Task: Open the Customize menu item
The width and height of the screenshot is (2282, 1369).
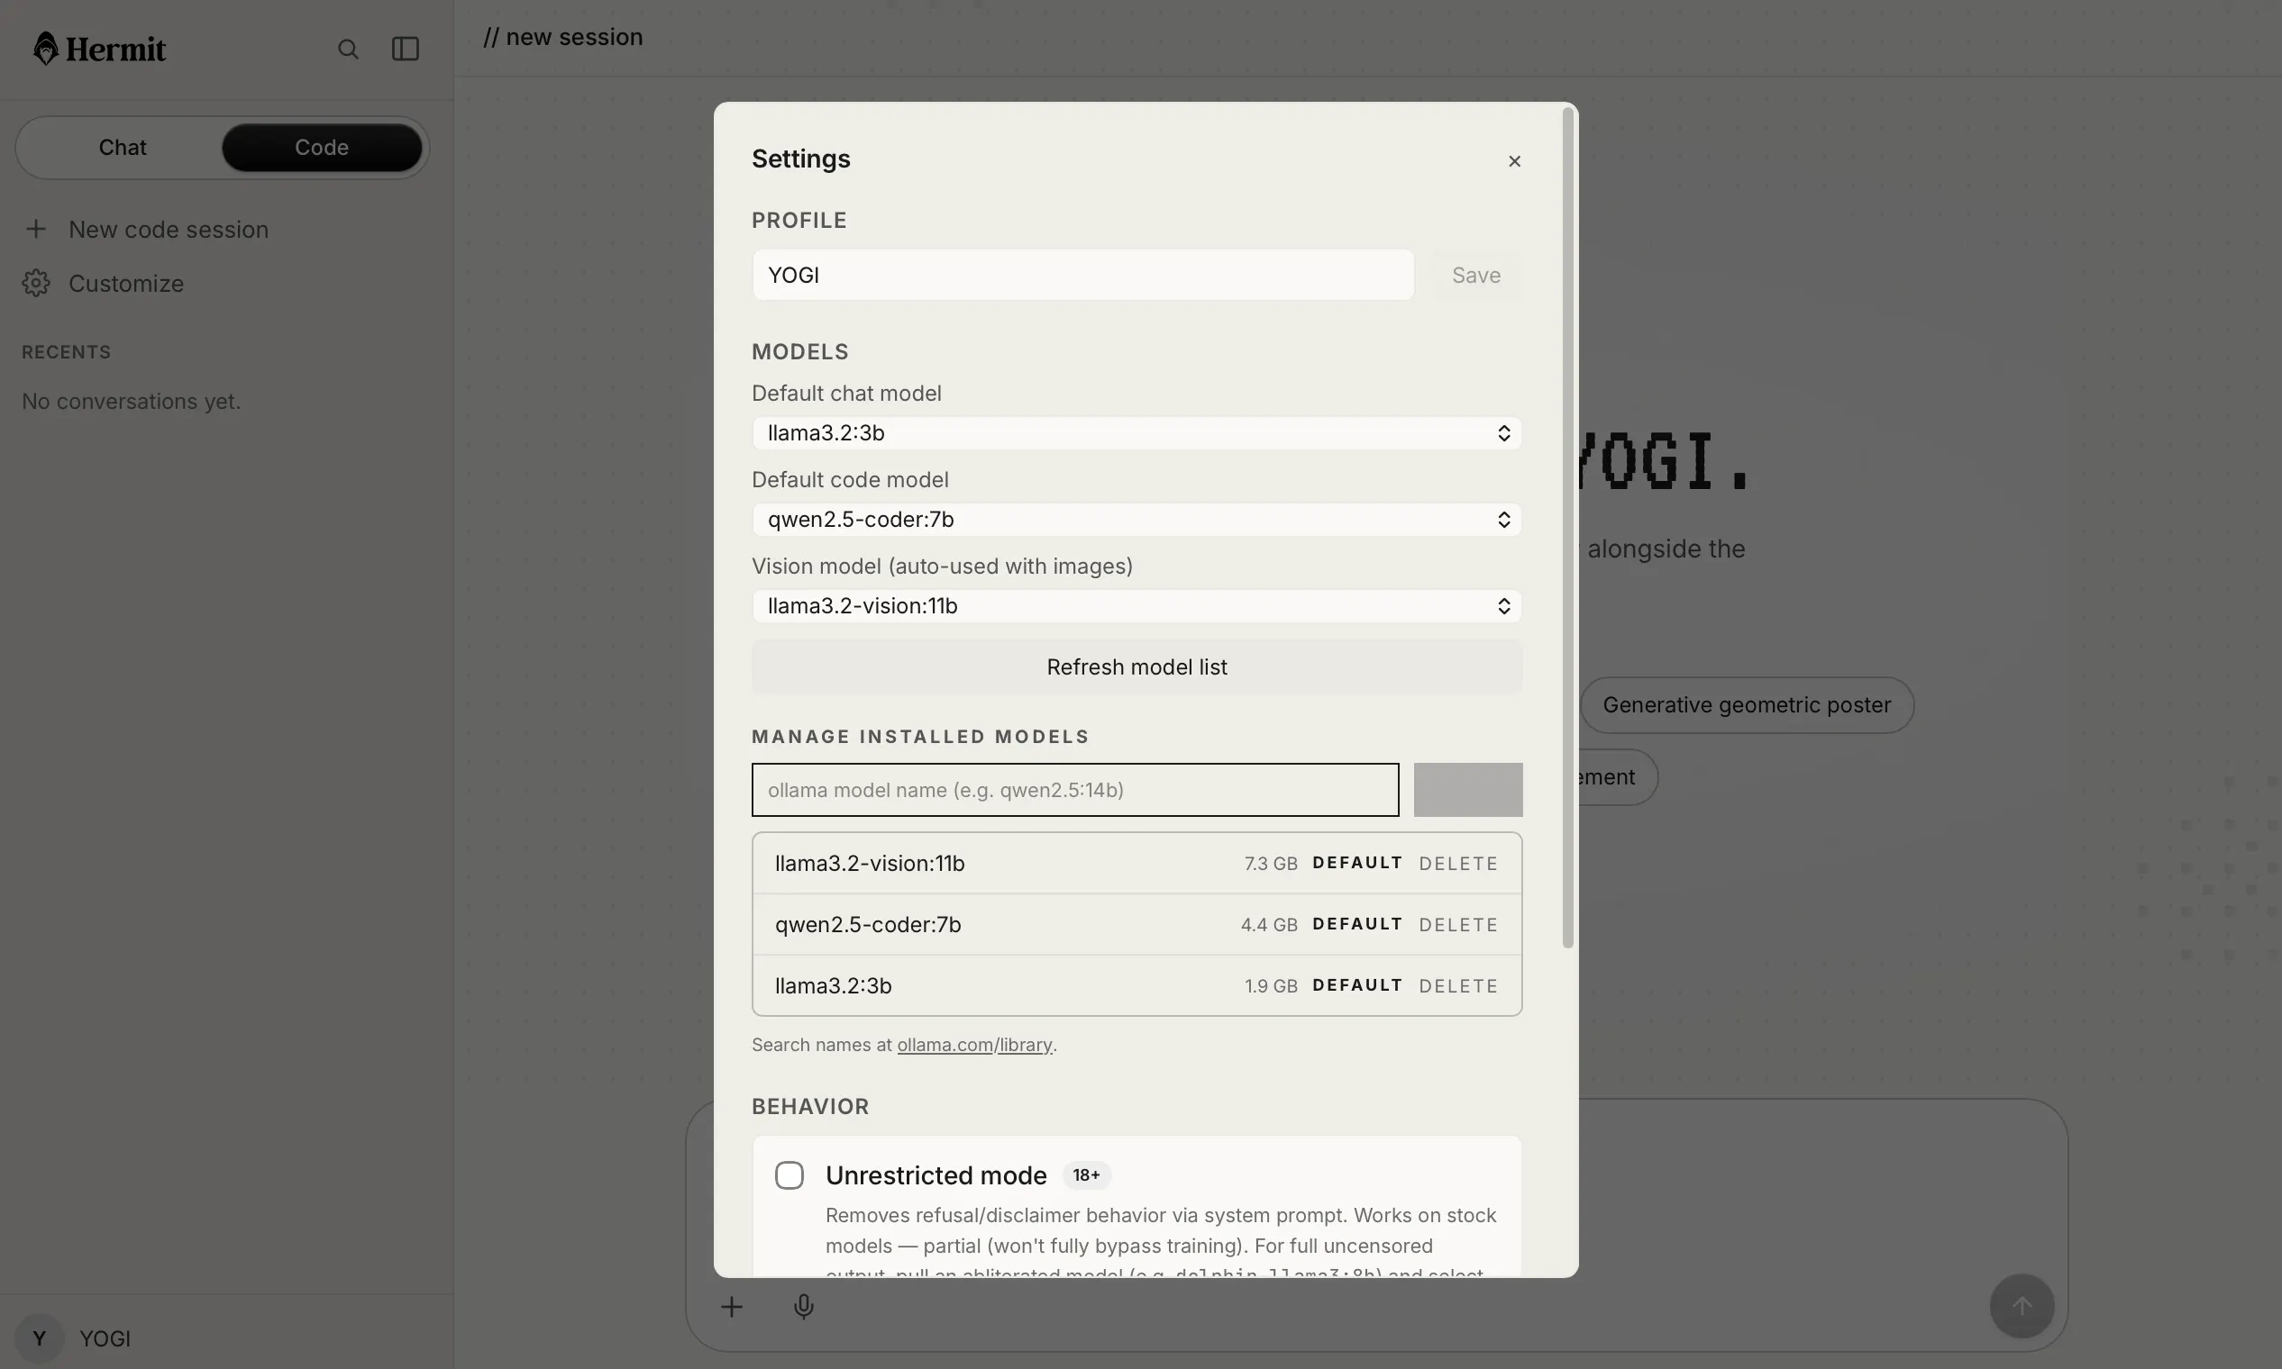Action: [125, 283]
